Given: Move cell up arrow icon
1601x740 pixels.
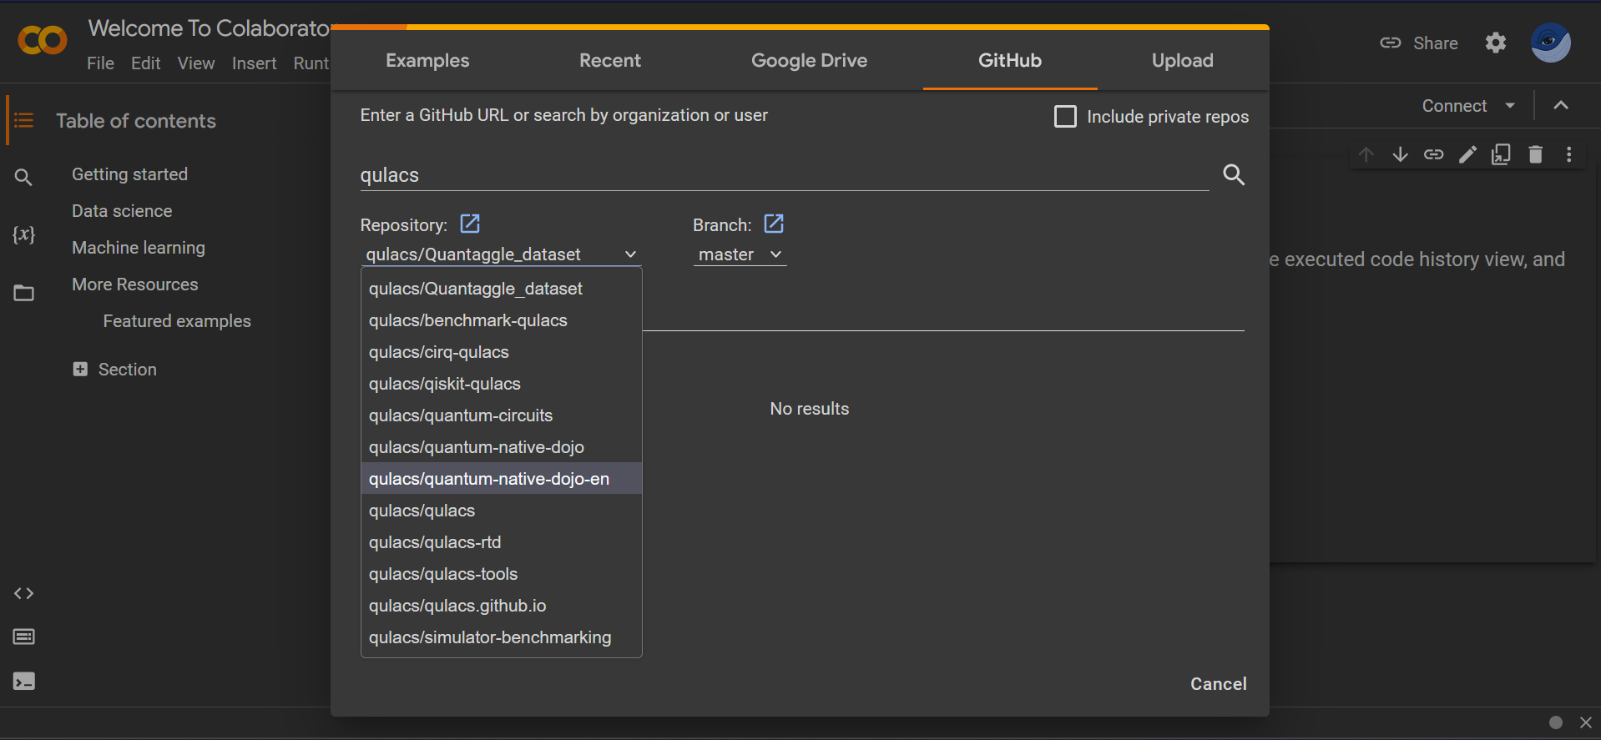Looking at the screenshot, I should tap(1366, 154).
